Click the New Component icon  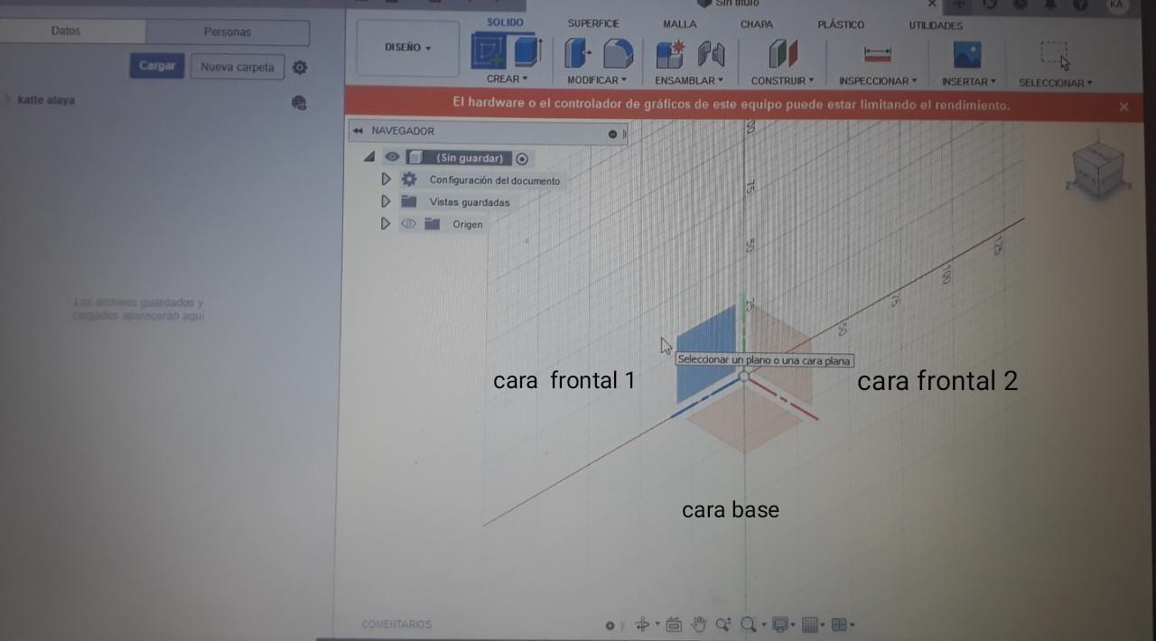click(669, 54)
